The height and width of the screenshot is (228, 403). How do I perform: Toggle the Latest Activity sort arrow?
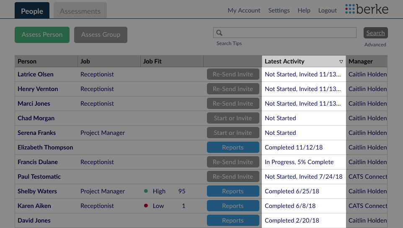pyautogui.click(x=341, y=62)
